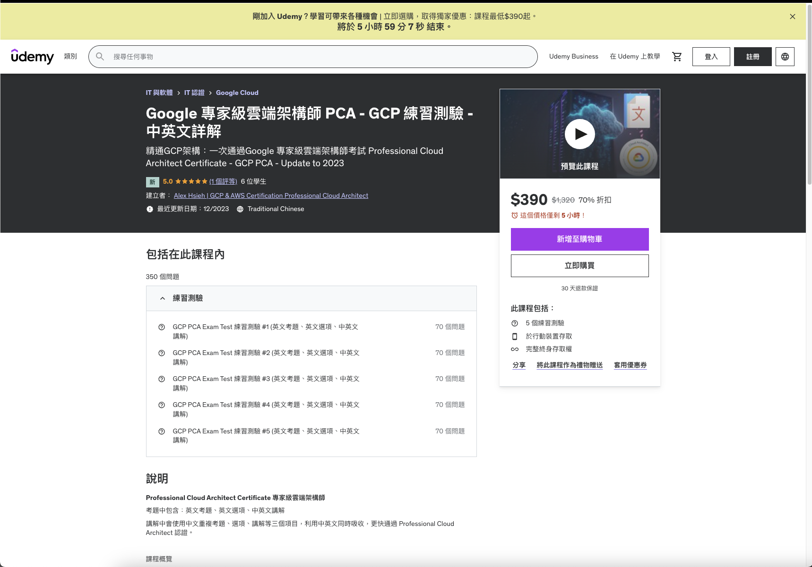Click 套用優惠券 apply coupon link

pos(630,365)
